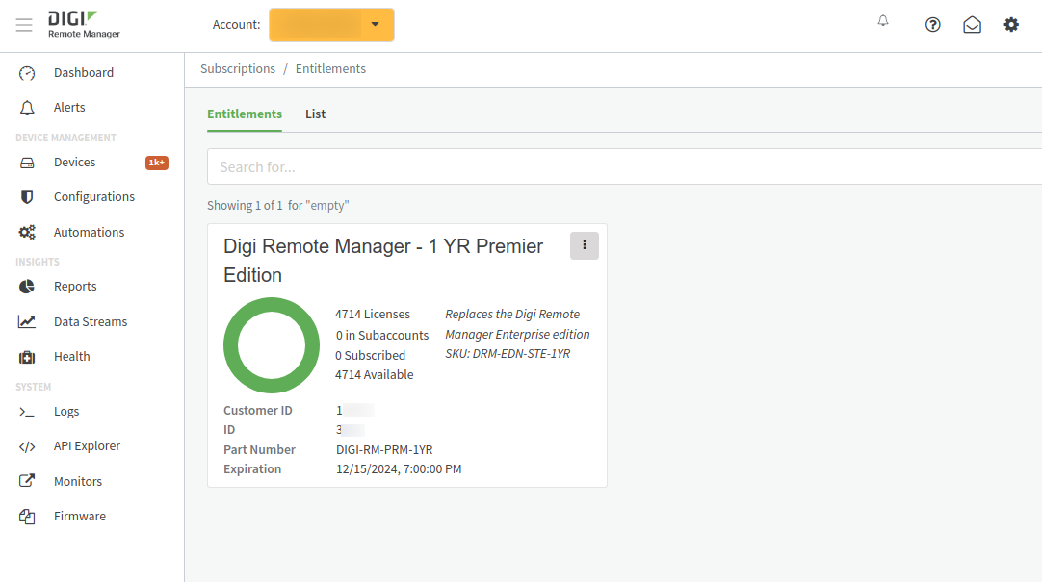Switch to the List tab

click(x=315, y=114)
